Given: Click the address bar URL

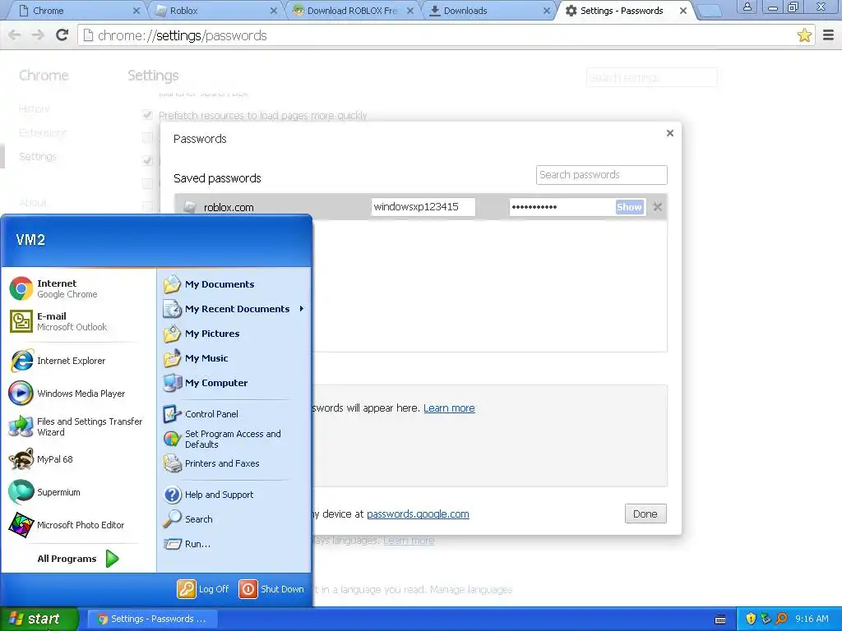Looking at the screenshot, I should [x=183, y=35].
